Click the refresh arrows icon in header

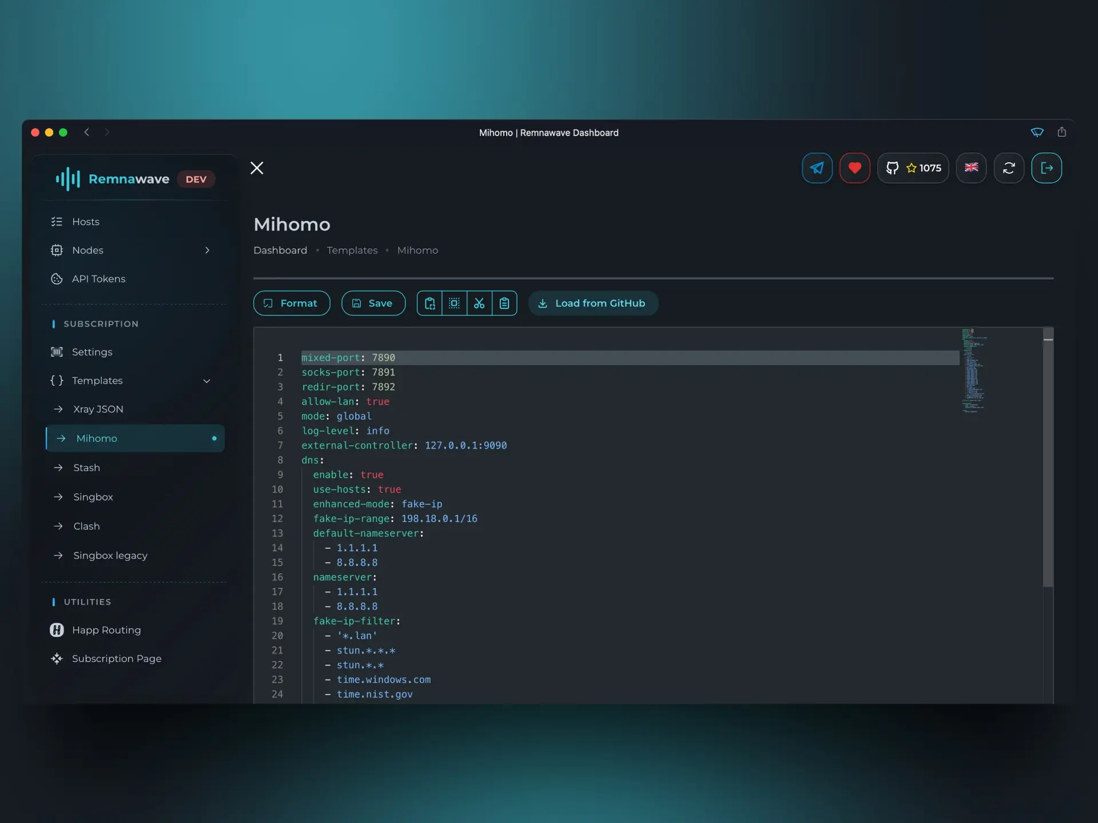click(1009, 168)
